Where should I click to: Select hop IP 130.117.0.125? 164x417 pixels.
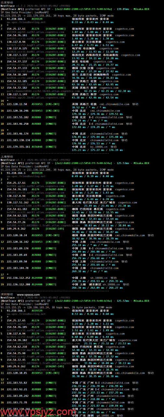[16, 48]
